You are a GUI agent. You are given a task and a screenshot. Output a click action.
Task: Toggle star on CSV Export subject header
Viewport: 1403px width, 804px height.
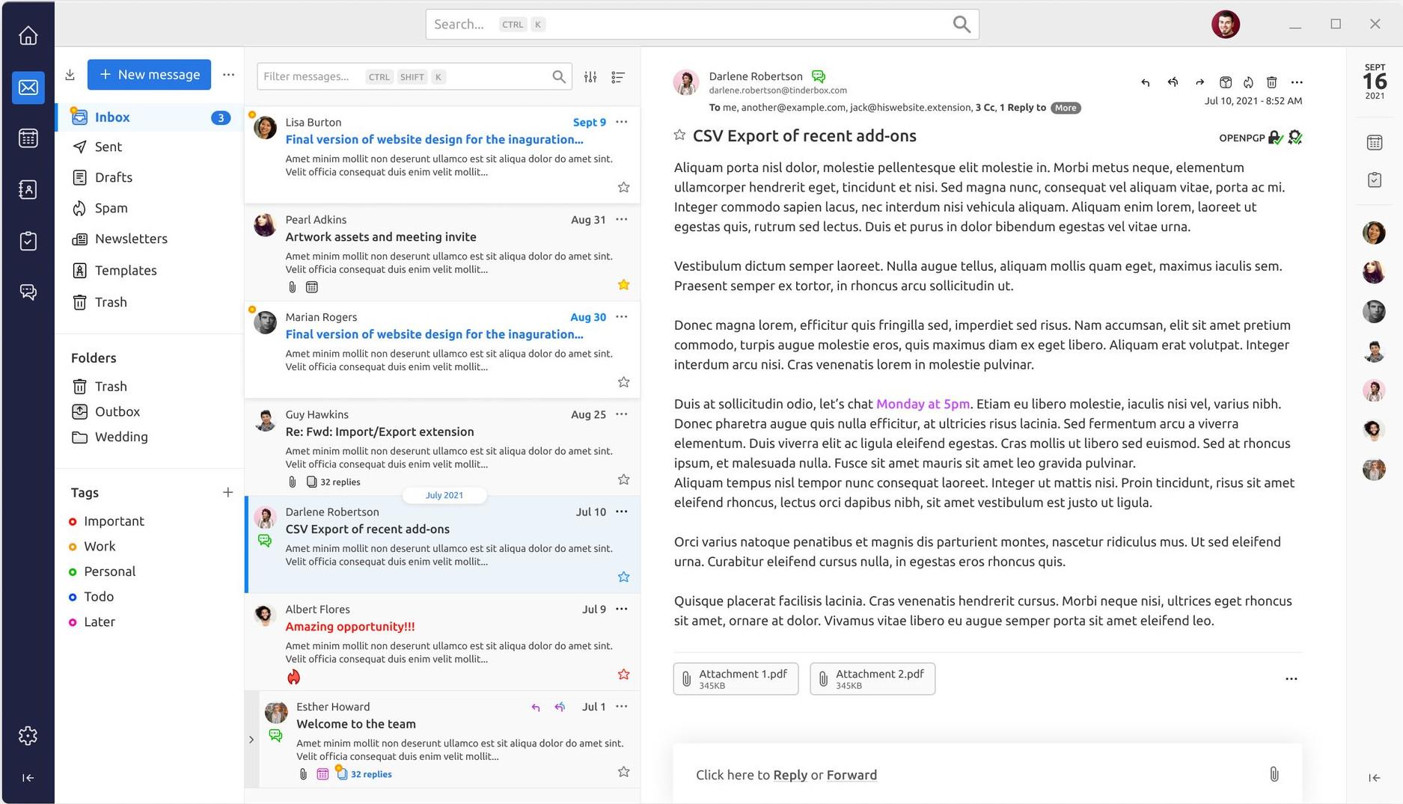[x=679, y=135]
